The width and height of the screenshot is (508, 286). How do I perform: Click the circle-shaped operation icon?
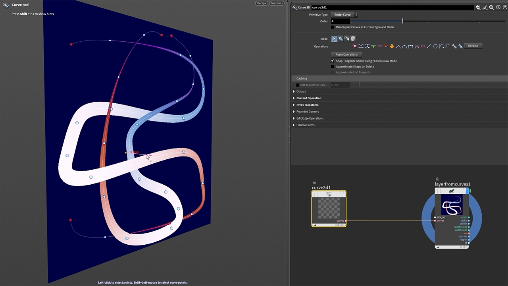coord(435,46)
